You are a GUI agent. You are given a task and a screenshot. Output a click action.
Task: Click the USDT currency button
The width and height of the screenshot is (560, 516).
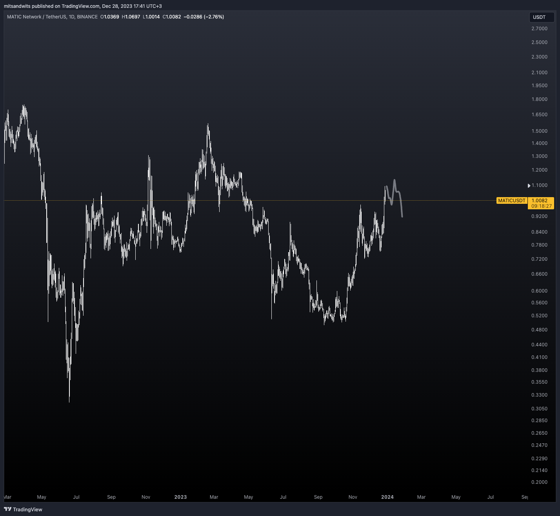[x=541, y=17]
